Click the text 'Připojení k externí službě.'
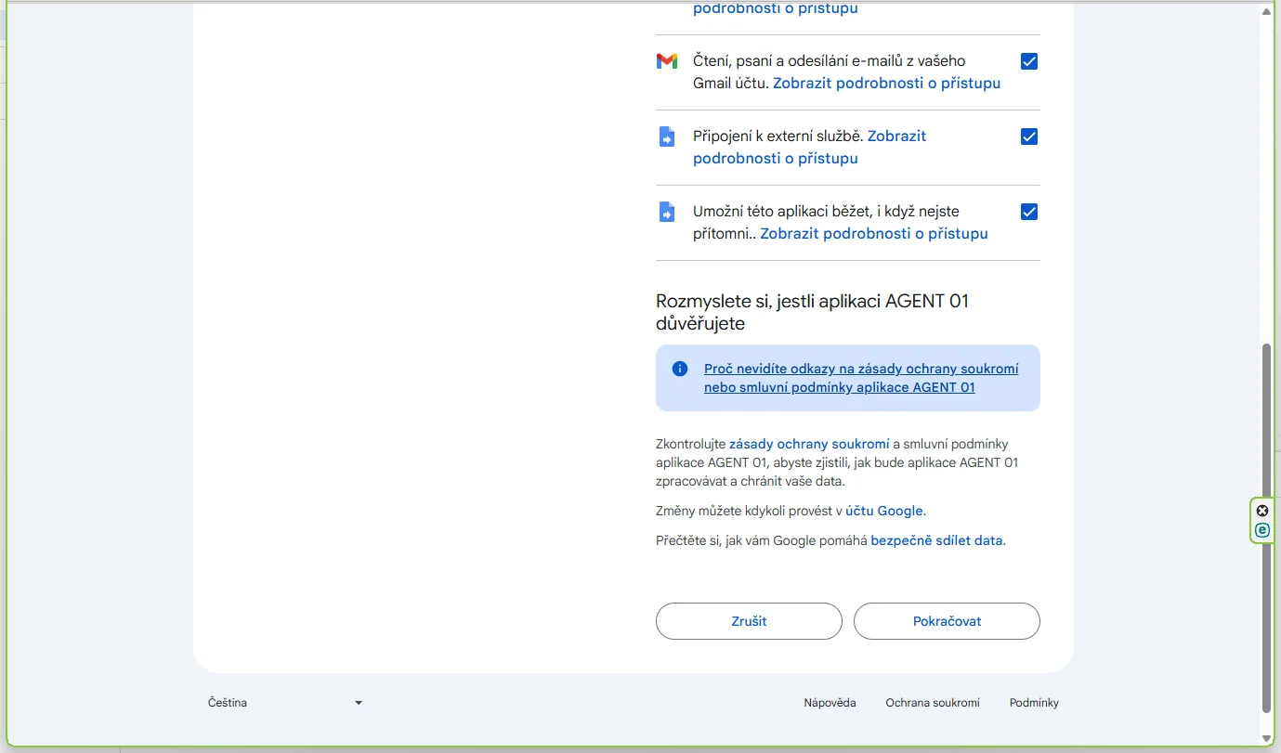The height and width of the screenshot is (753, 1281). [x=778, y=136]
